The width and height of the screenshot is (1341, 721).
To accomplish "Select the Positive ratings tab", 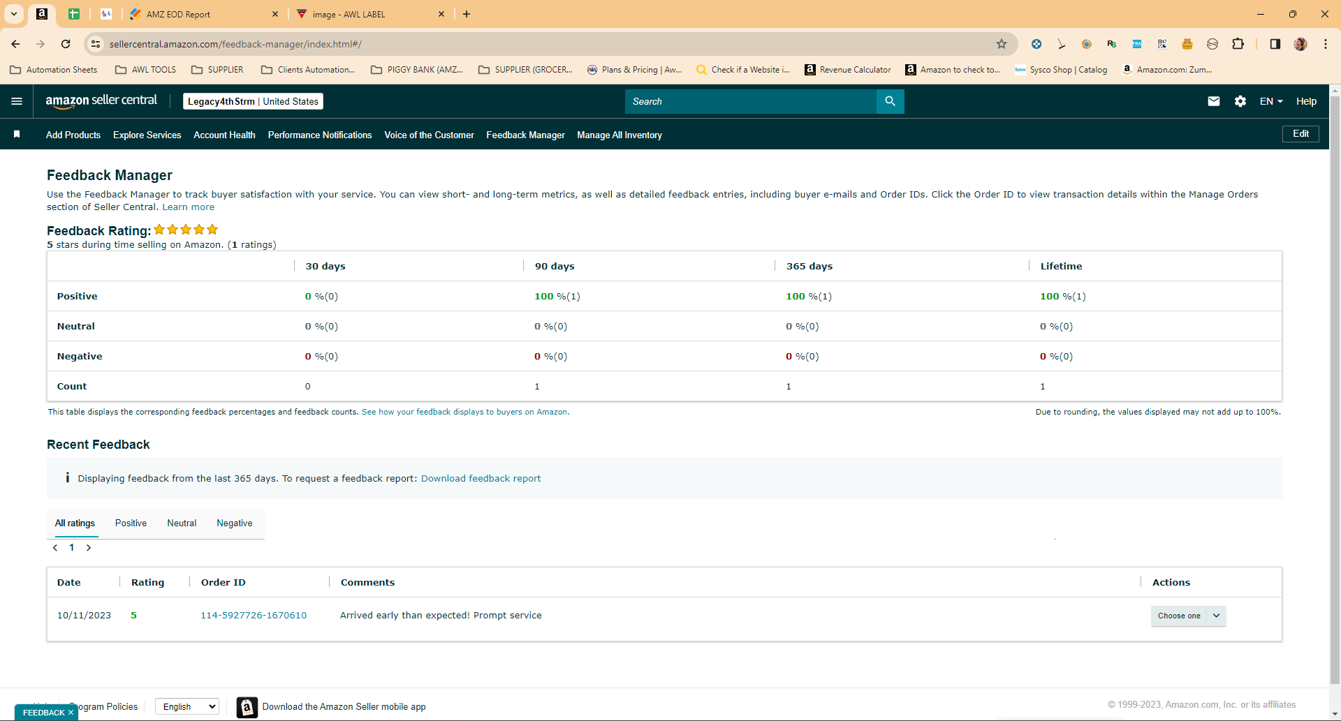I will 131,523.
